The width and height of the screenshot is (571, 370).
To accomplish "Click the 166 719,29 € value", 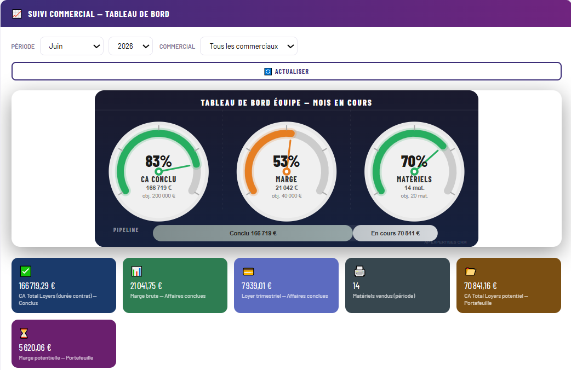I will (37, 286).
